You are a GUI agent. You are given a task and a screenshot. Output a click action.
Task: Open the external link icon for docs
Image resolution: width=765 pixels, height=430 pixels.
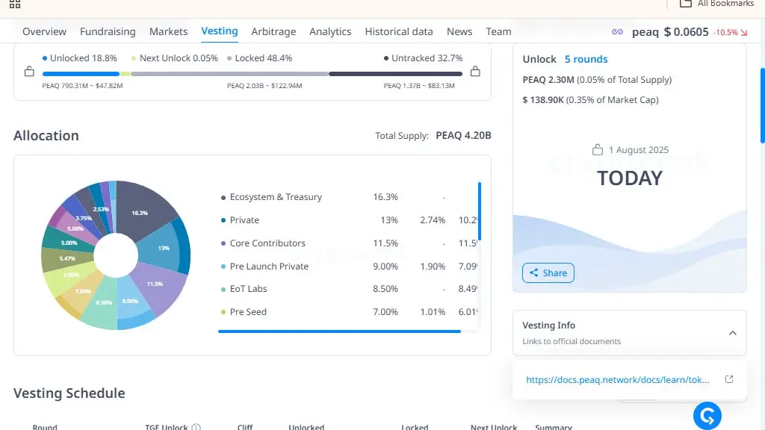coord(729,379)
